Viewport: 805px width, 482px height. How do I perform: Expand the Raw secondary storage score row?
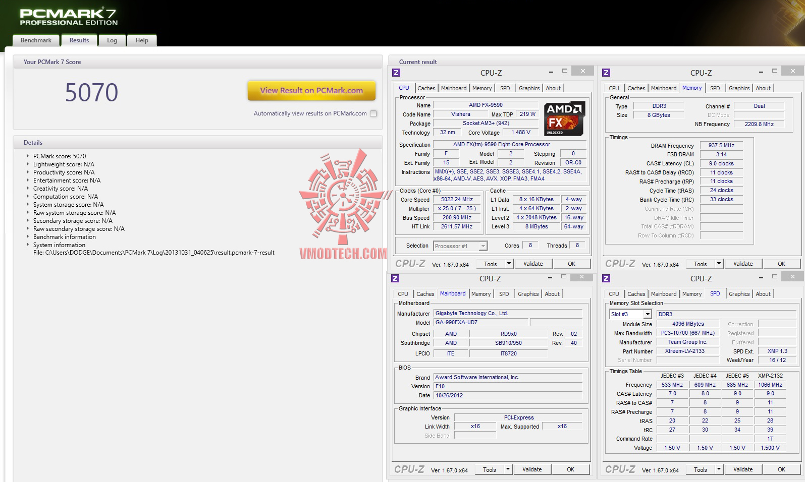click(x=28, y=229)
